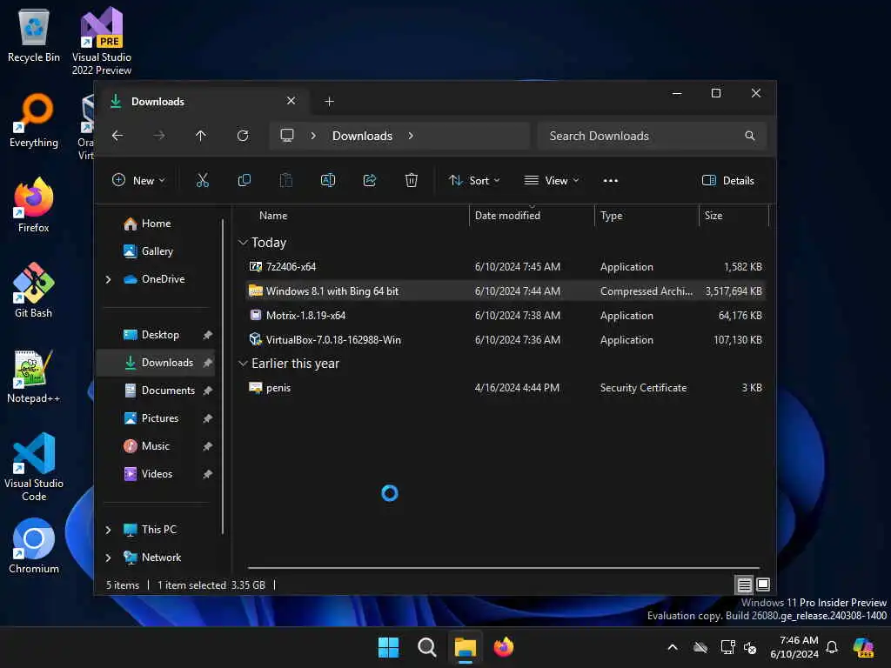Select the Downloads tab
Viewport: 891px width, 668px height.
202,101
